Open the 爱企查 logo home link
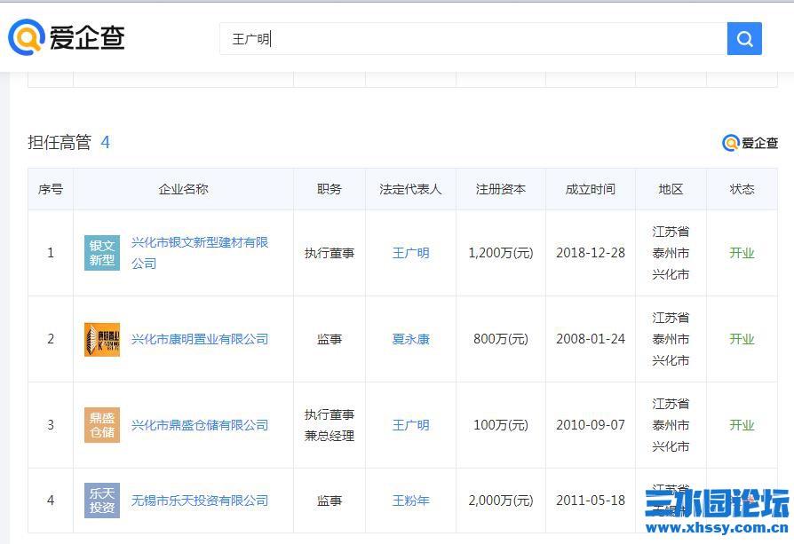Viewport: 794px width, 544px height. click(67, 37)
